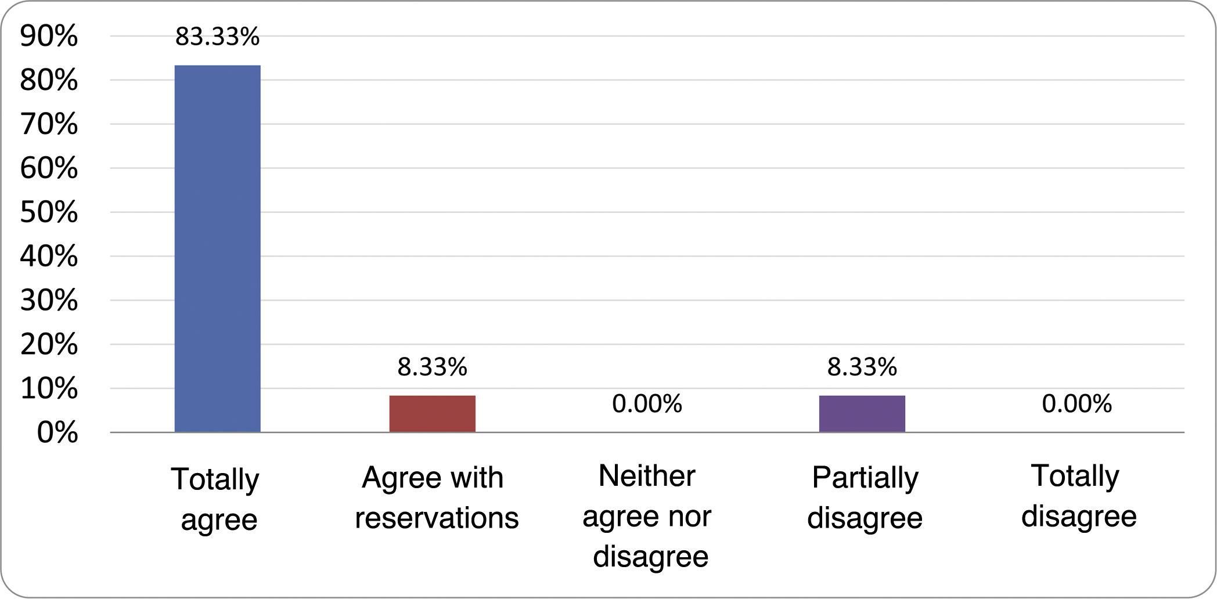Select the 83.33% data label

tap(217, 37)
